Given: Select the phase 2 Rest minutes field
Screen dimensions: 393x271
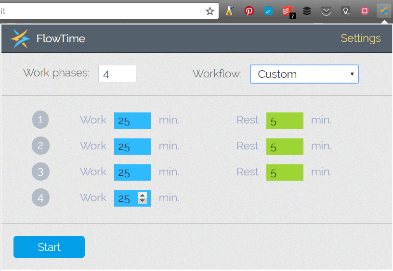Looking at the screenshot, I should click(x=285, y=147).
